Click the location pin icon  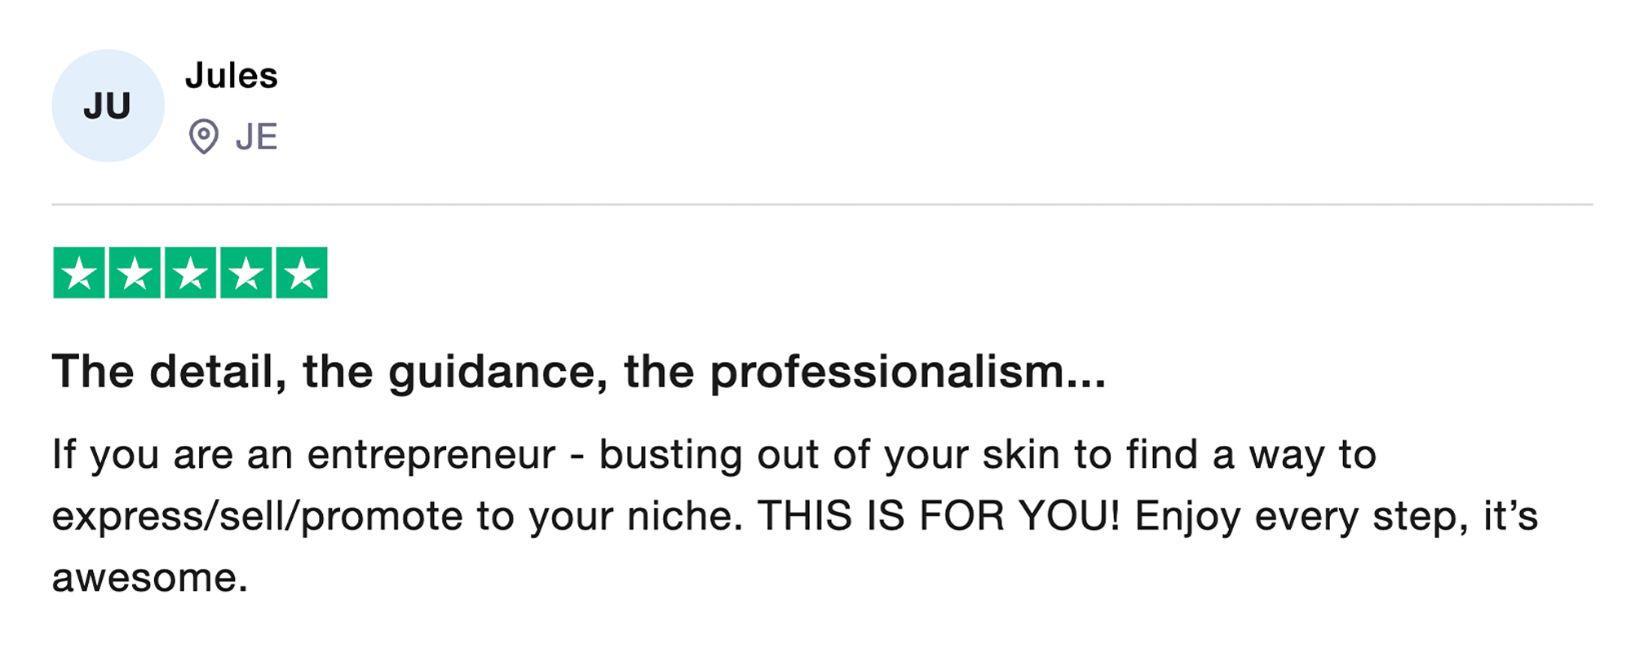[x=203, y=136]
